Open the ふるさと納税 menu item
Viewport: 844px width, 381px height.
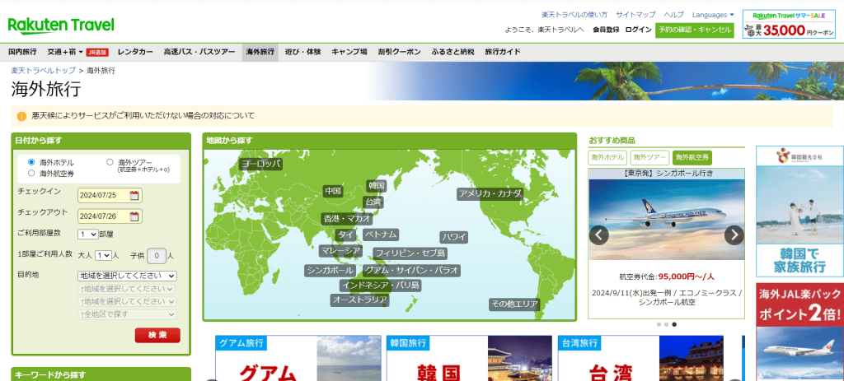click(x=452, y=52)
